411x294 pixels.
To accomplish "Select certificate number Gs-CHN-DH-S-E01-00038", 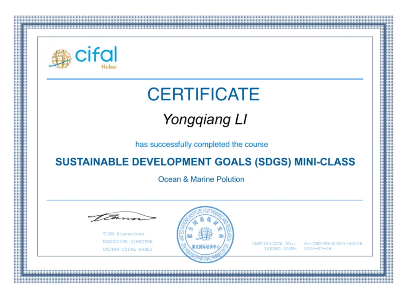I will tap(333, 243).
